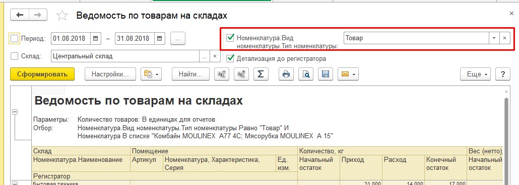519x185 pixels.
Task: Toggle the Период checkbox
Action: [x=15, y=38]
